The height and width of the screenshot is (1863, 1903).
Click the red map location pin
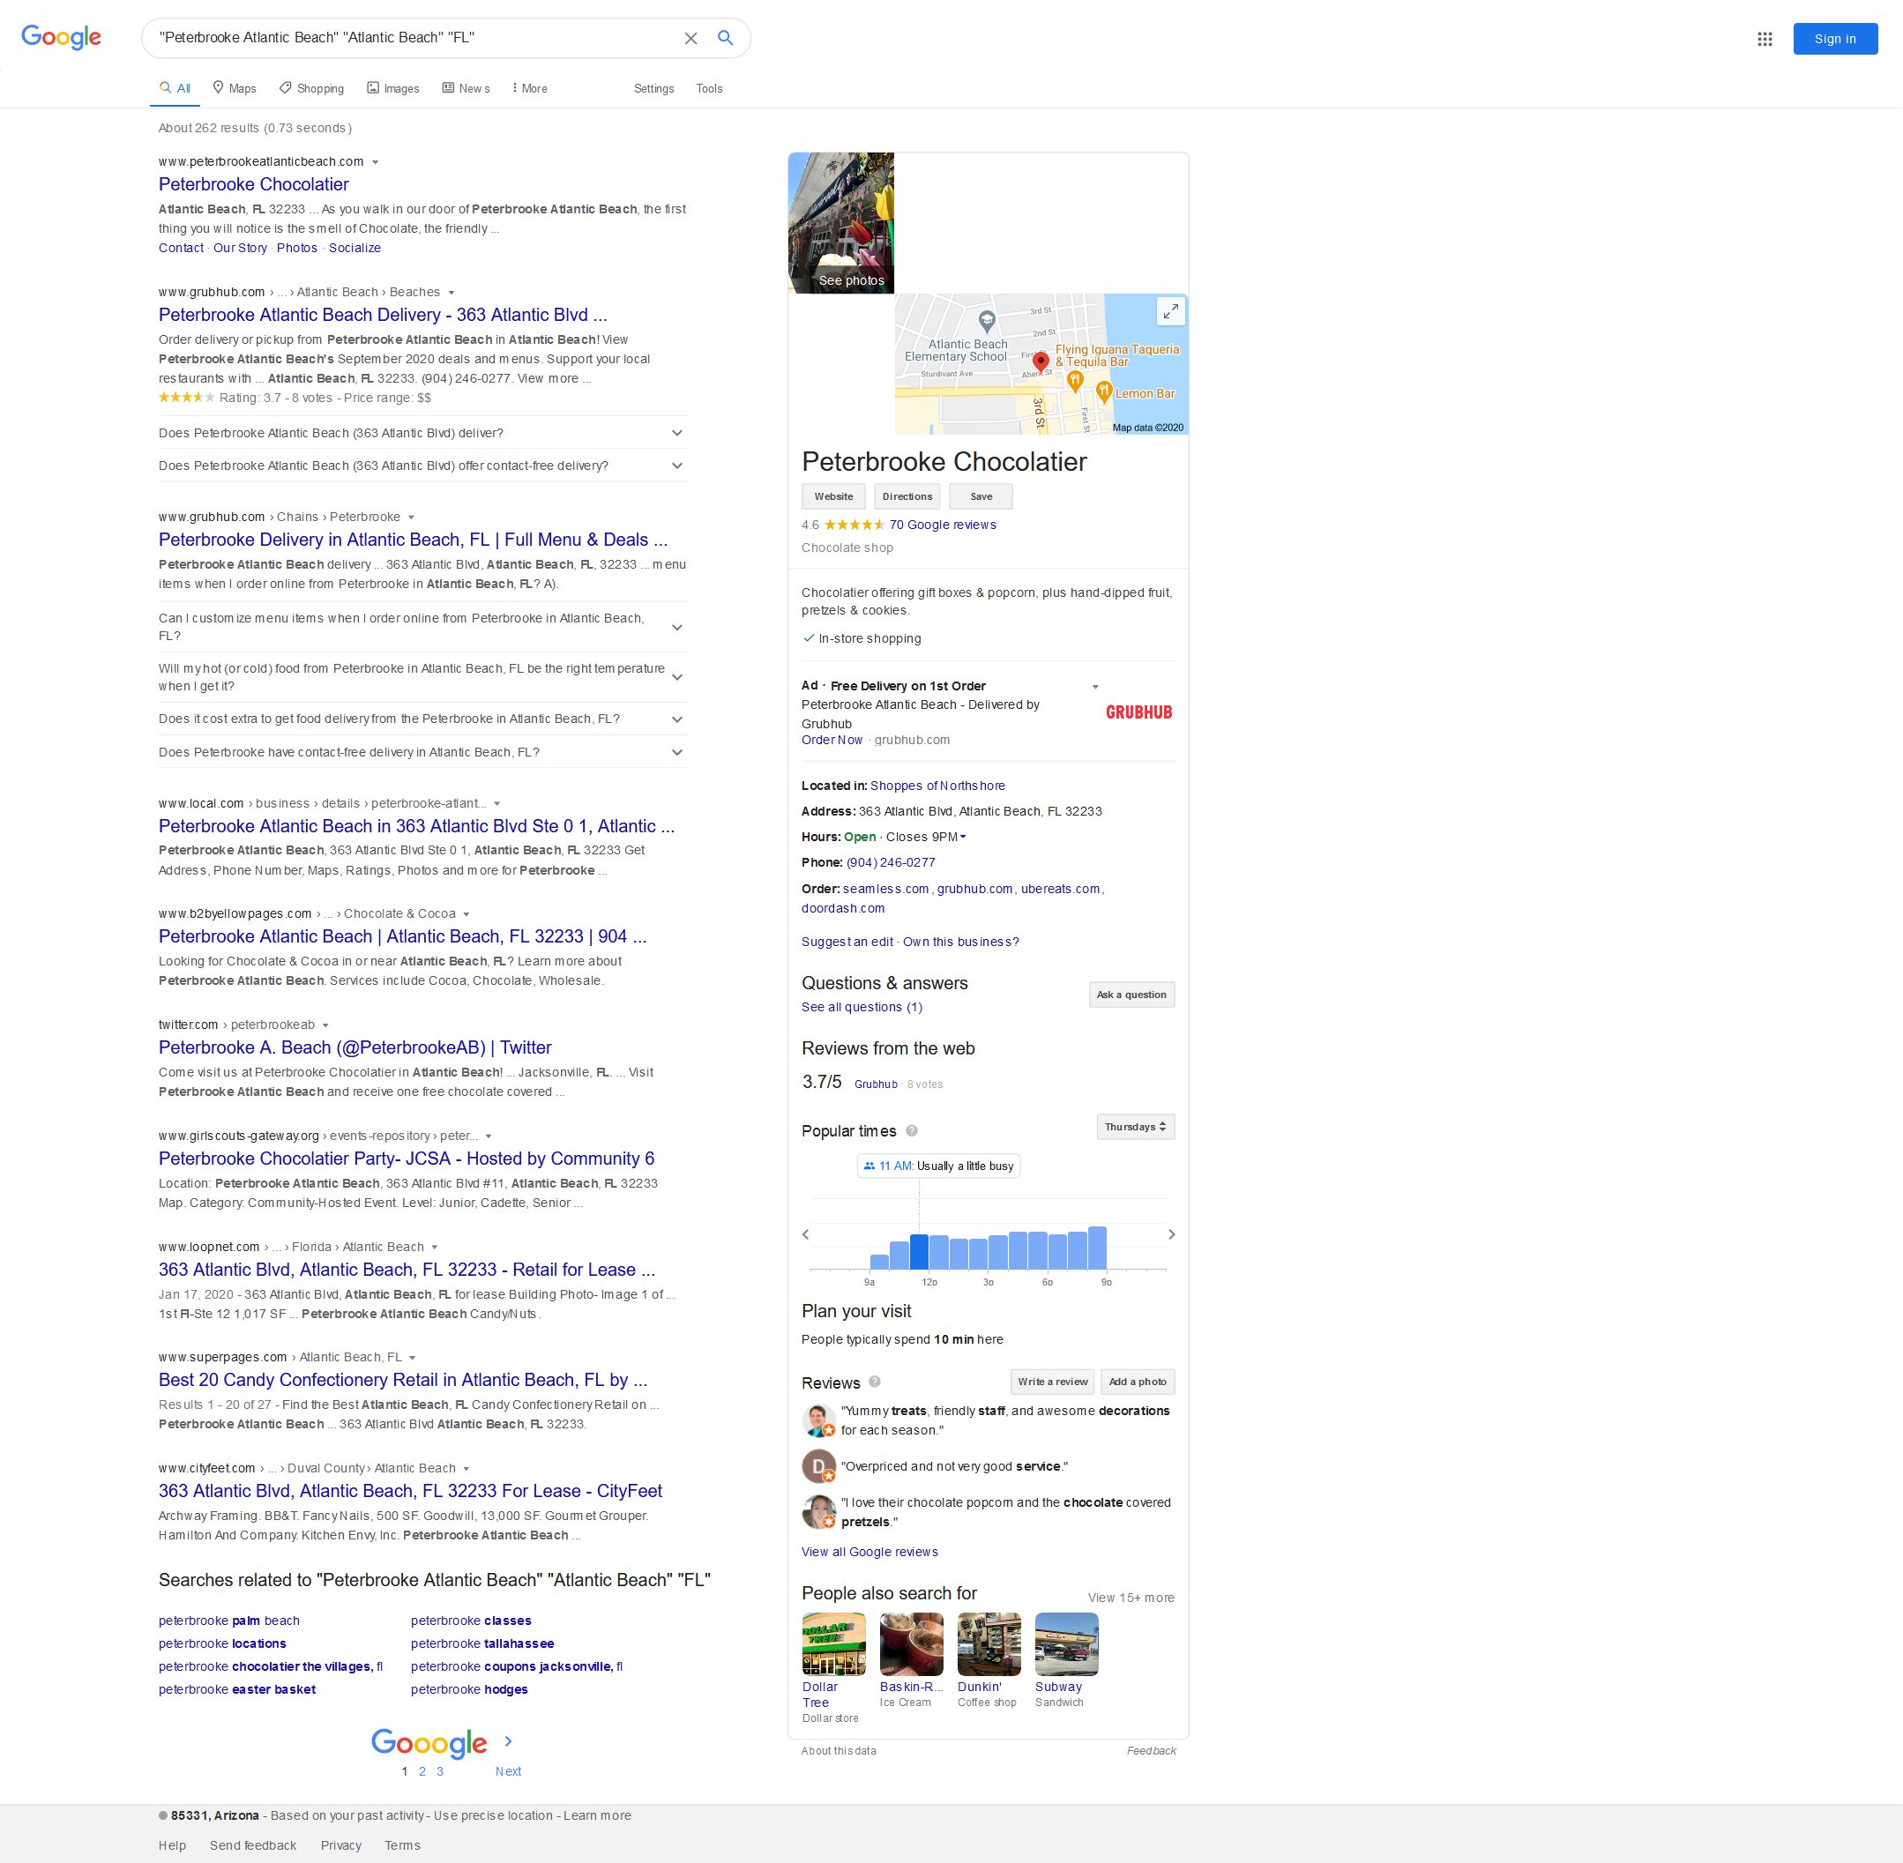click(x=1041, y=360)
